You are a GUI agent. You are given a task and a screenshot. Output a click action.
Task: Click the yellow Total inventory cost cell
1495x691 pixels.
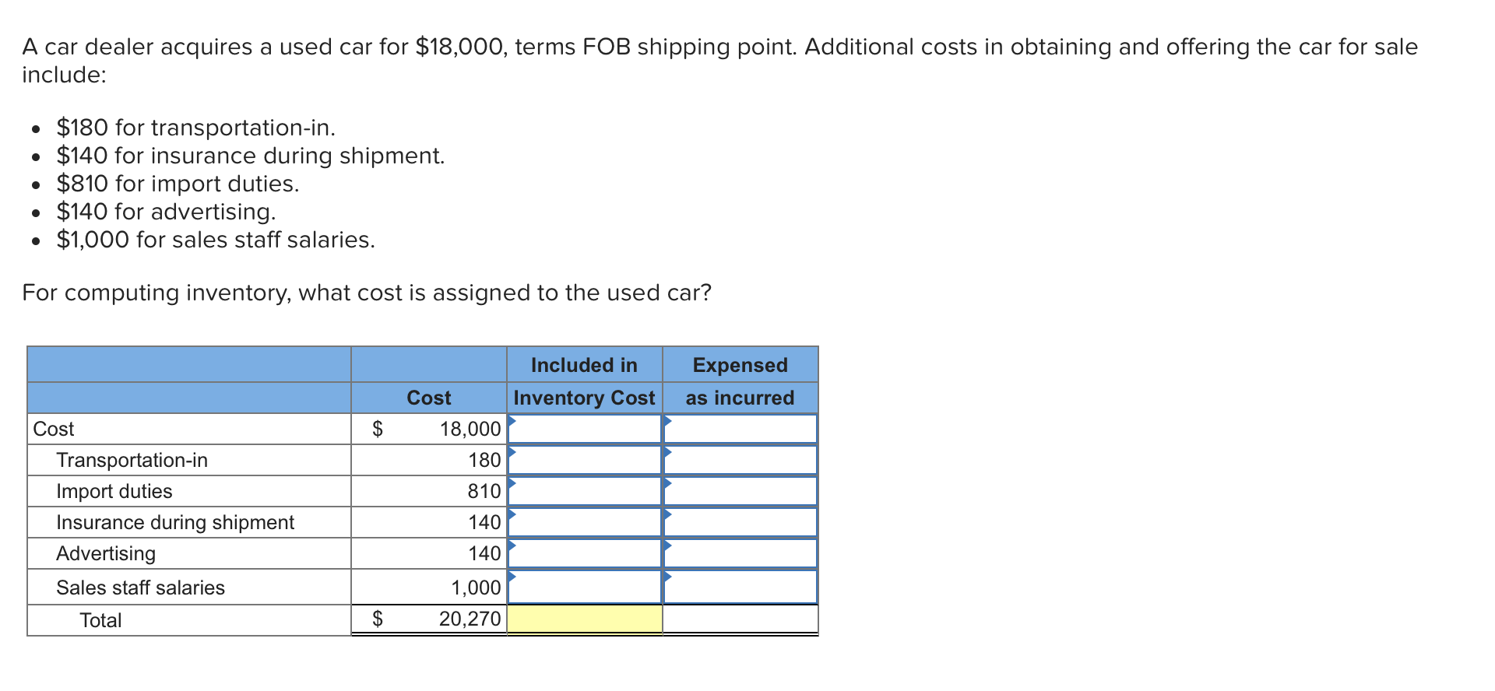point(584,619)
